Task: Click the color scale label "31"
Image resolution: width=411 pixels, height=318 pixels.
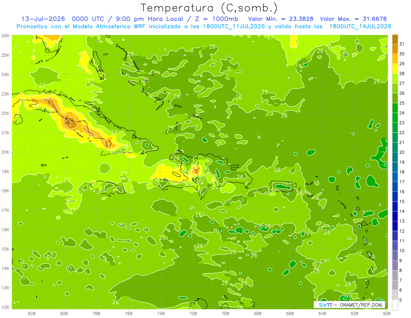Action: coord(402,44)
